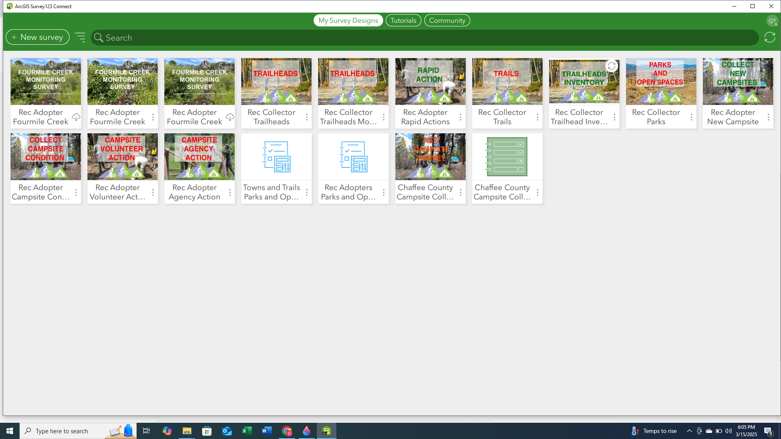The height and width of the screenshot is (439, 781).
Task: Open options menu for Rec Adopter New Campsite
Action: click(x=768, y=117)
